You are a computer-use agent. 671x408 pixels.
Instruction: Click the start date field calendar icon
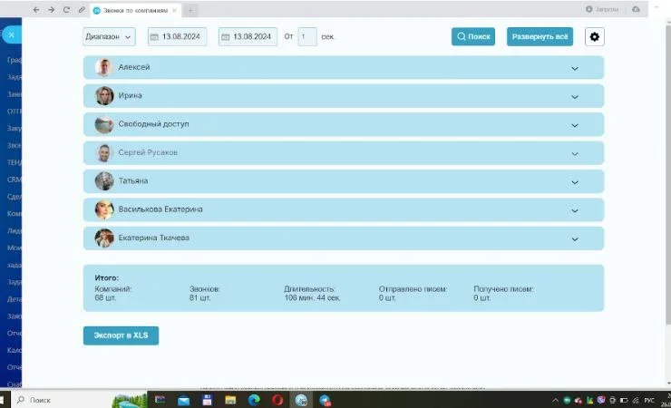click(x=154, y=37)
